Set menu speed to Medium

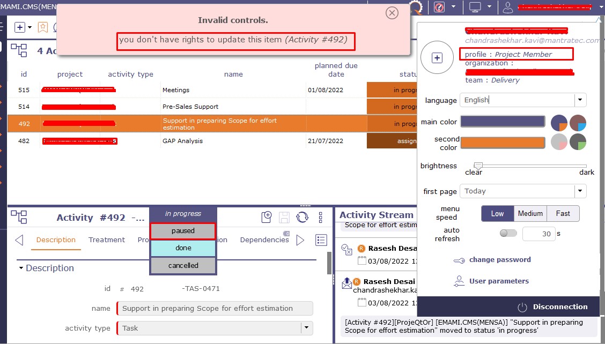click(x=530, y=213)
